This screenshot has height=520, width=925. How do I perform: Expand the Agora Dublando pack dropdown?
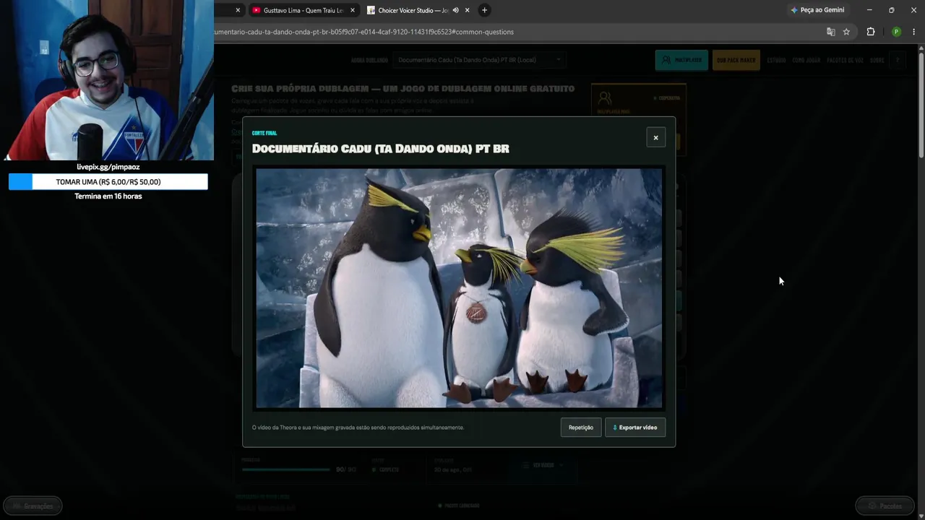click(479, 60)
